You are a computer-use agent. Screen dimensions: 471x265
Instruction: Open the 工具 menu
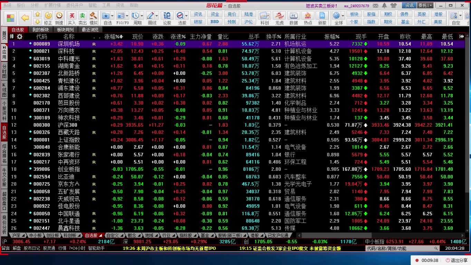[x=106, y=6]
